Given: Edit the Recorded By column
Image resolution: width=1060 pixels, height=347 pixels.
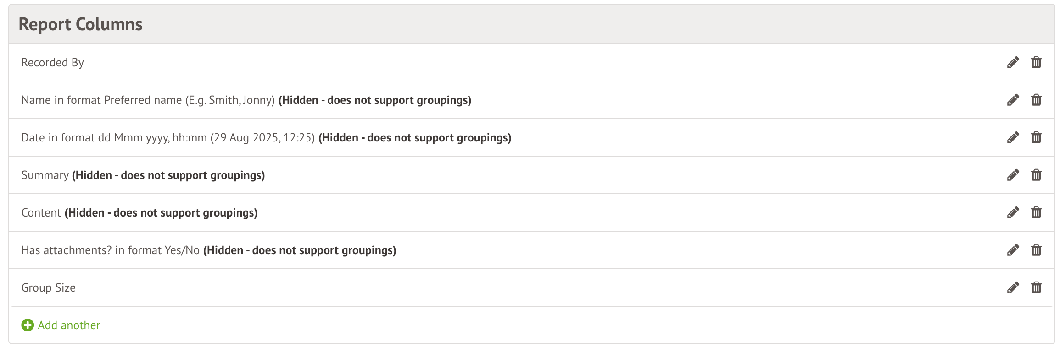Looking at the screenshot, I should pos(1013,62).
